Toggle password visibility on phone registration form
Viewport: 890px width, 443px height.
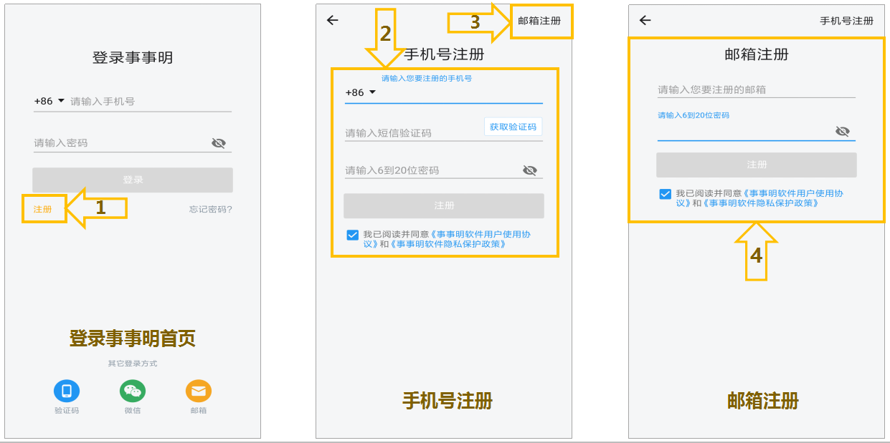(530, 170)
